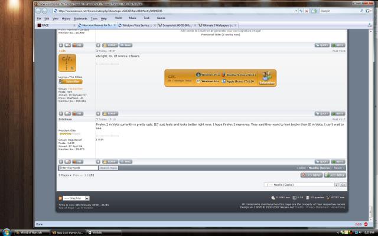Image resolution: width=378 pixels, height=236 pixels.
Task: Switch to World of Warcraft in the taskbar
Action: tap(31, 232)
